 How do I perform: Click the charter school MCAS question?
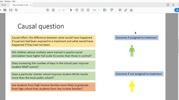coord(53,76)
